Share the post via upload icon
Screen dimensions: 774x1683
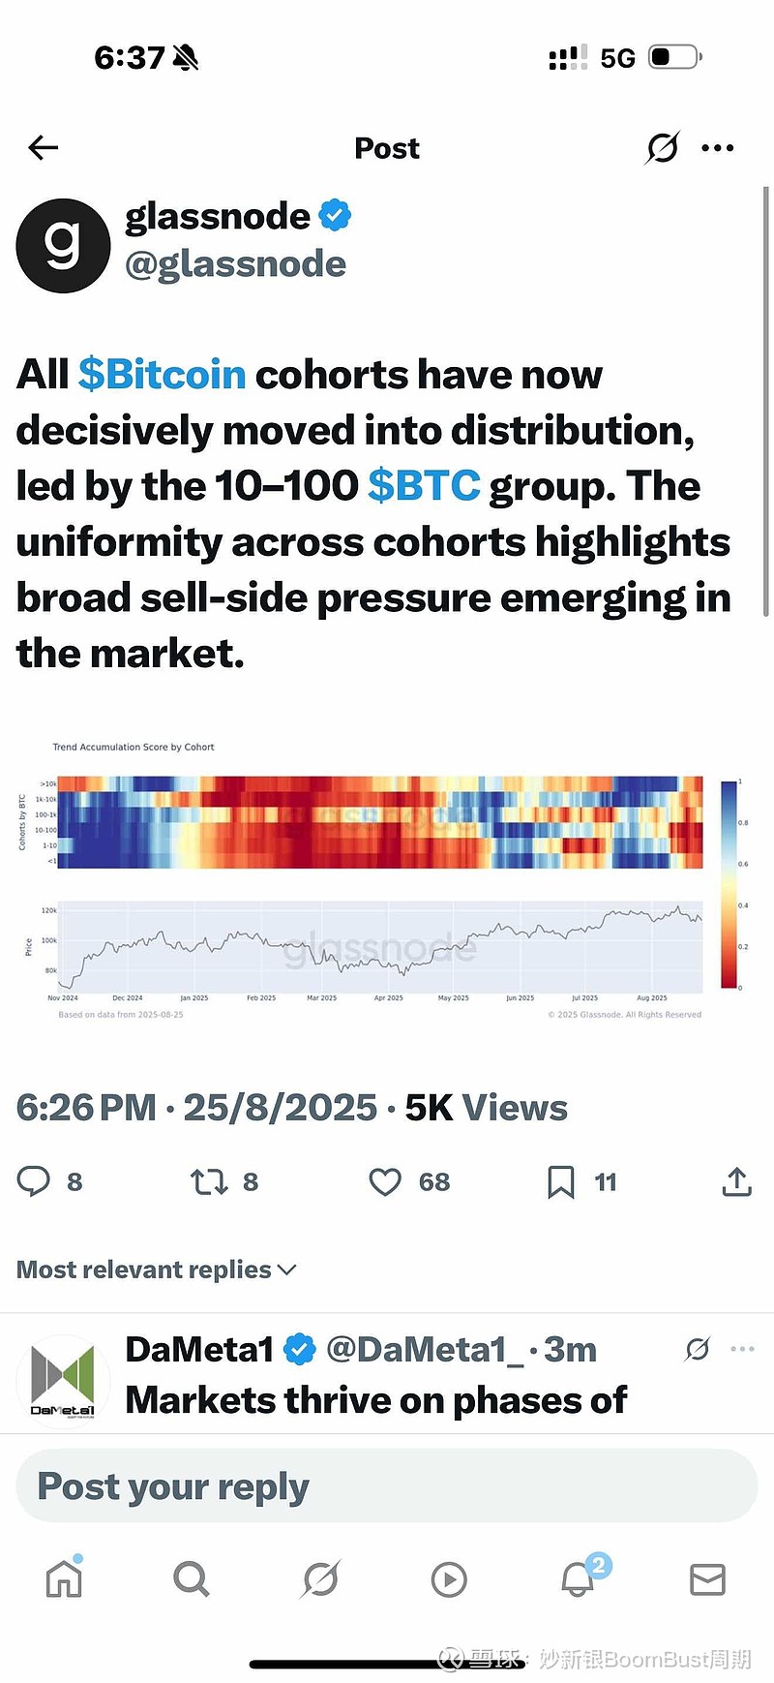(737, 1181)
